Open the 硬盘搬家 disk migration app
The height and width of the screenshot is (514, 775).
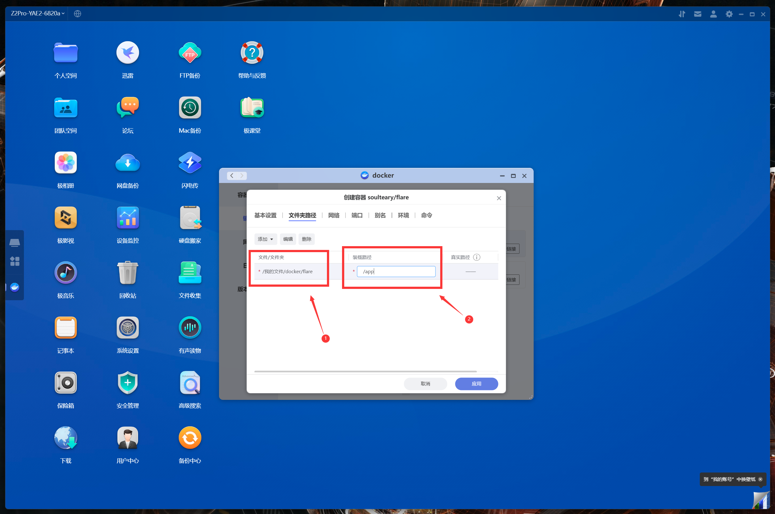click(190, 218)
